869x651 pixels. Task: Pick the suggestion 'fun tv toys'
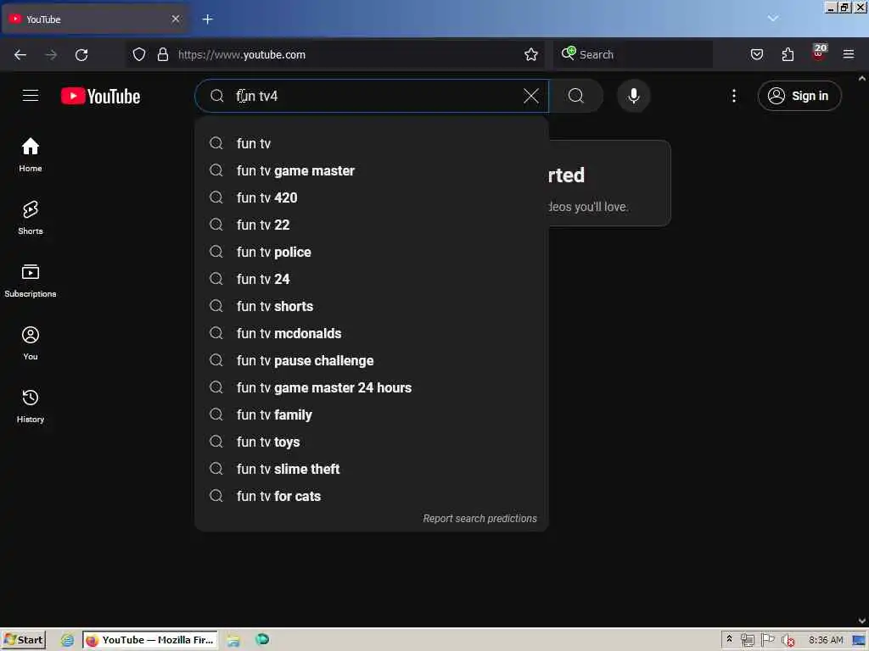(x=372, y=442)
